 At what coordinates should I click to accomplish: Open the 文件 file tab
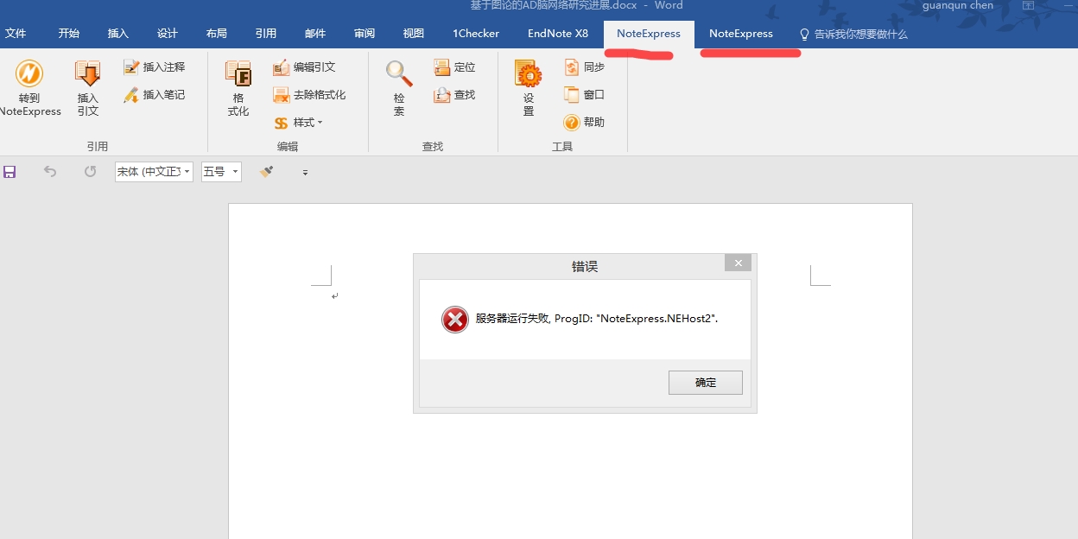click(x=16, y=34)
